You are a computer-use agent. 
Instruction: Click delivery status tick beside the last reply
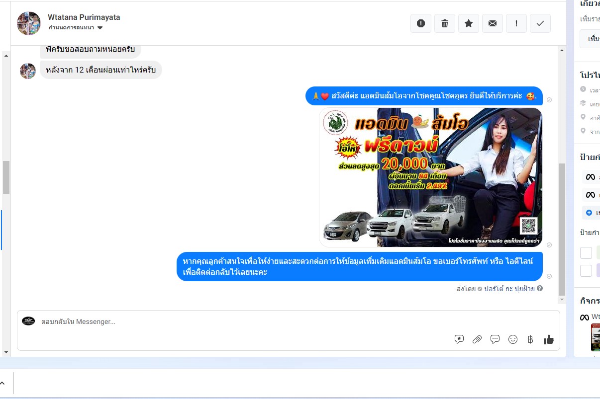(x=549, y=276)
